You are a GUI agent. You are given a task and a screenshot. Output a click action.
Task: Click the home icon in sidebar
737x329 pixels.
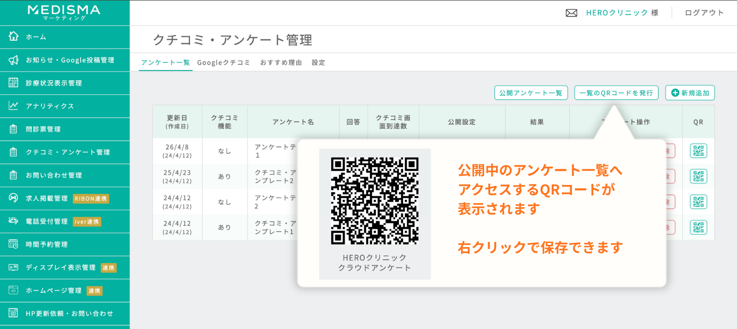tap(14, 36)
